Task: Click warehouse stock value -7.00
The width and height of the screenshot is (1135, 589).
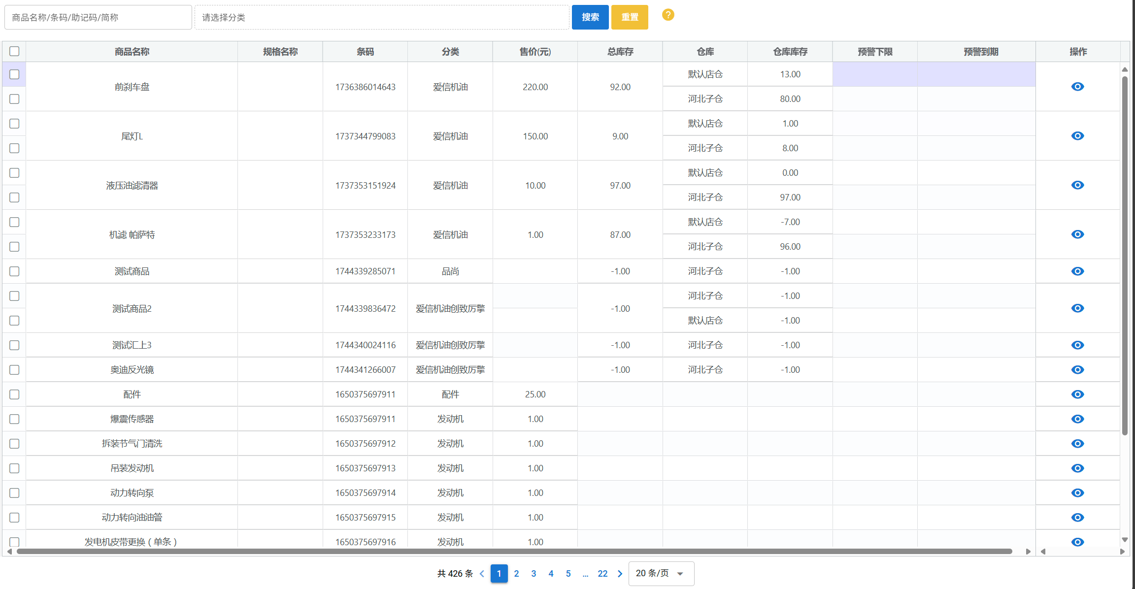Action: click(790, 222)
